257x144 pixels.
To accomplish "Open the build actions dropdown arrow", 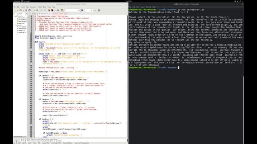I will [x=55, y=10].
